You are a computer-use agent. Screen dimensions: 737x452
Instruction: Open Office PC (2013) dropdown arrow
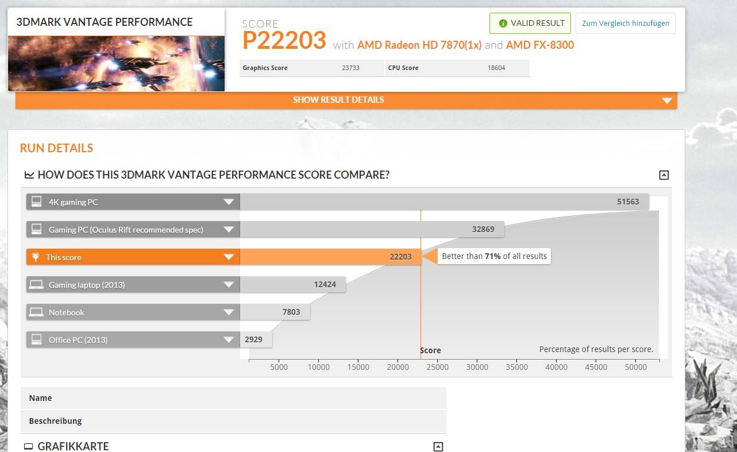click(229, 340)
